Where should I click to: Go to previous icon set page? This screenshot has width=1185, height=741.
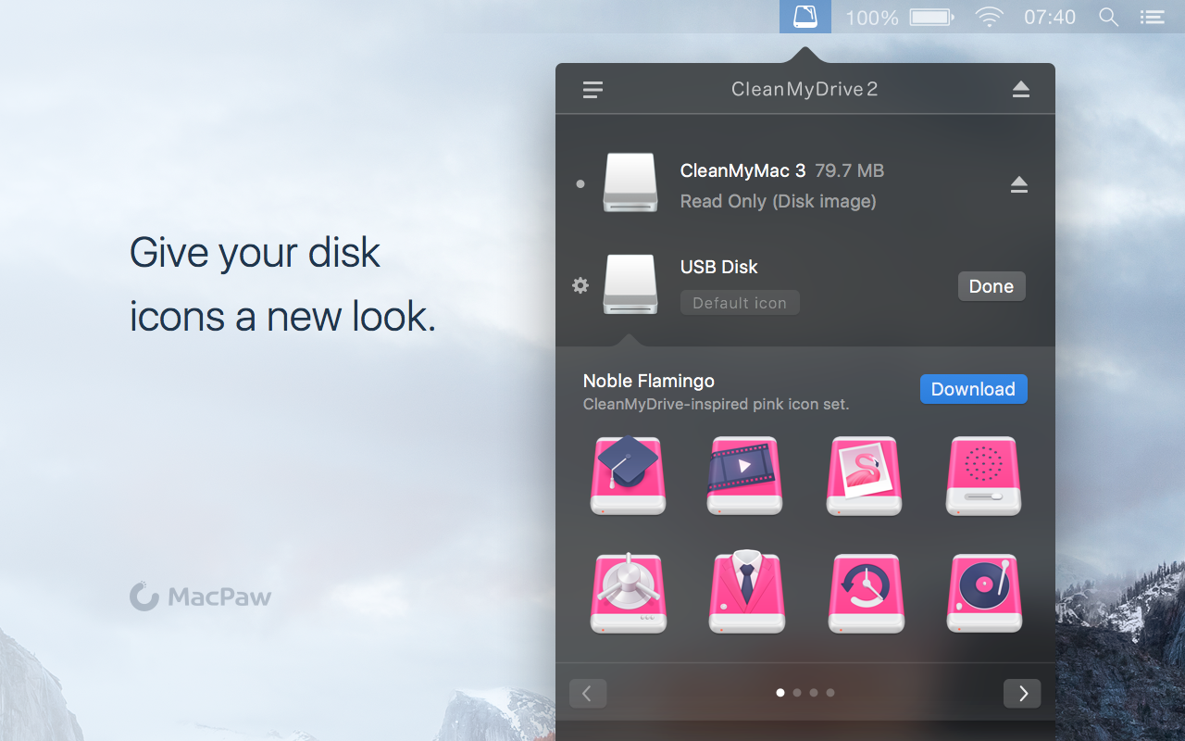[x=588, y=693]
